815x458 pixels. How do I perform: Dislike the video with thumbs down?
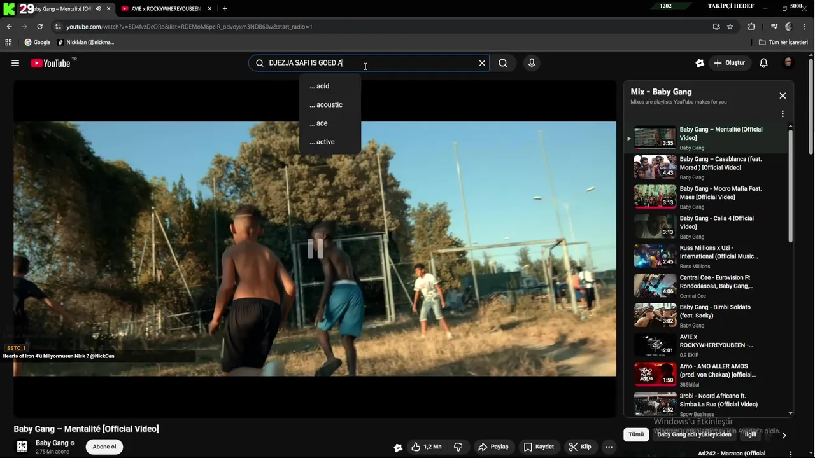(458, 447)
